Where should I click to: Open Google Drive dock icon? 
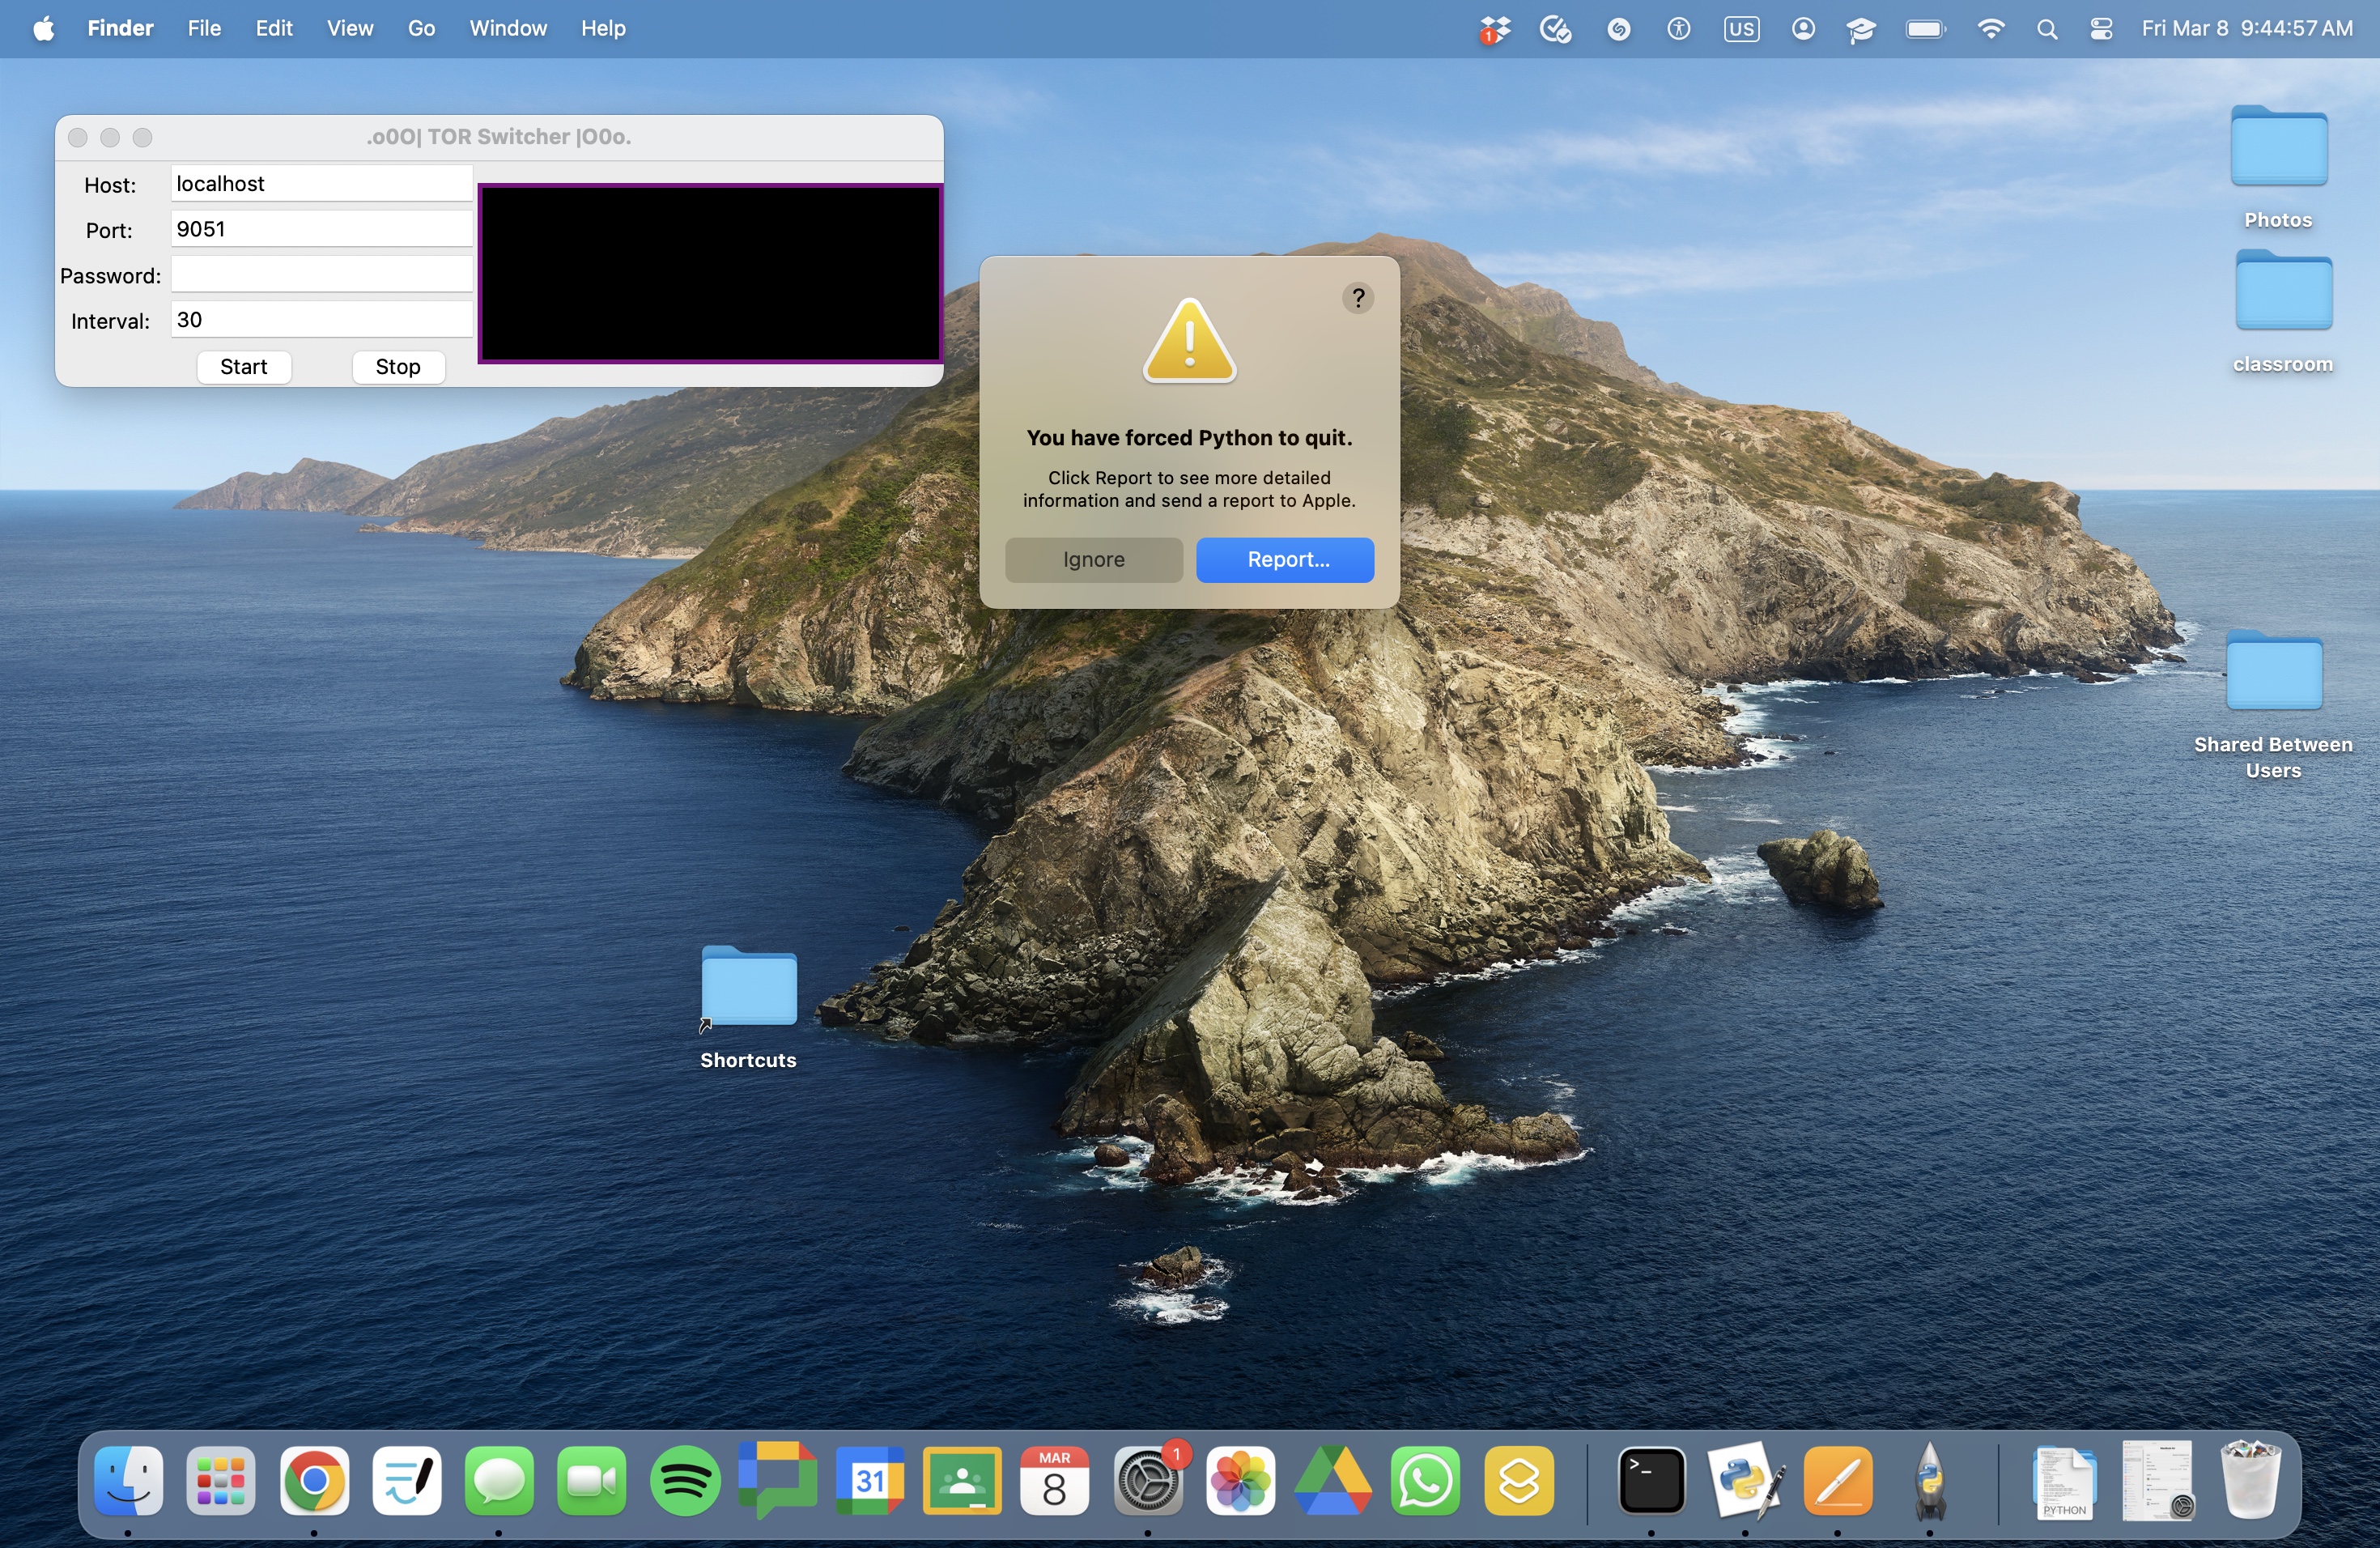pyautogui.click(x=1333, y=1481)
